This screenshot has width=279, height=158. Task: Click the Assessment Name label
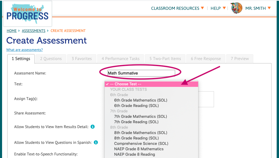pyautogui.click(x=30, y=73)
